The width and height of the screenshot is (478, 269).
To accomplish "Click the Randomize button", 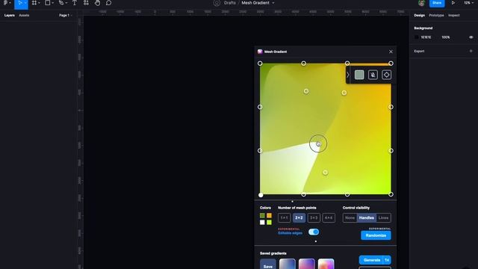I will (376, 235).
